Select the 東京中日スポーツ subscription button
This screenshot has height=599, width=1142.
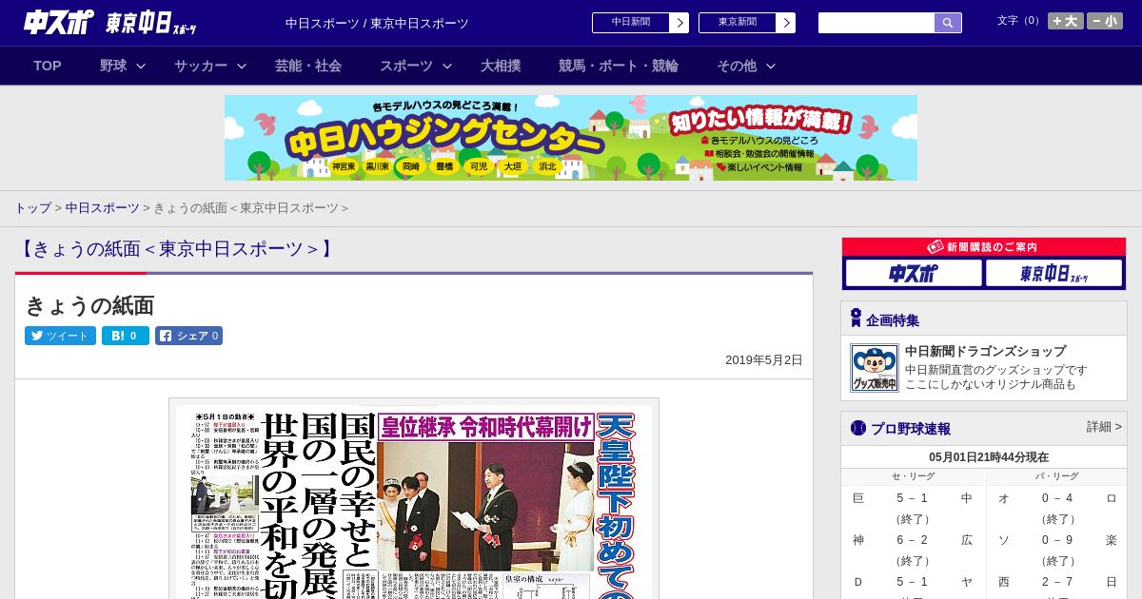[x=1053, y=274]
